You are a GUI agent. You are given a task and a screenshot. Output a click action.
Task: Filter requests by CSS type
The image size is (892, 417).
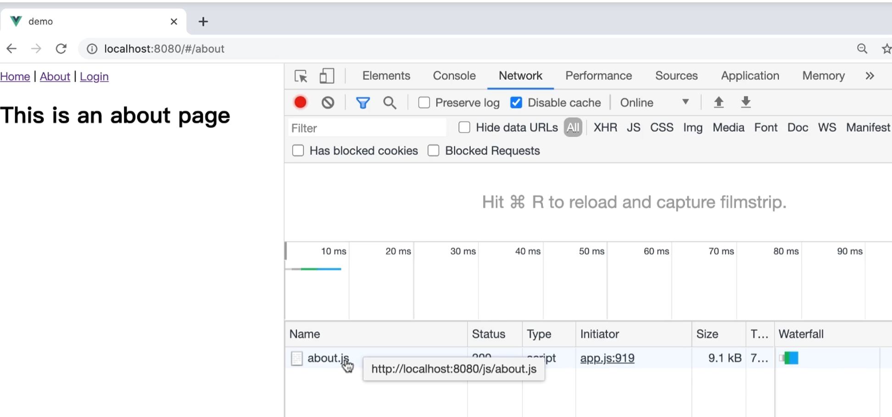662,128
